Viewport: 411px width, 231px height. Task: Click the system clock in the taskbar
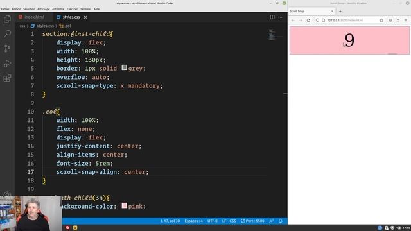406,228
